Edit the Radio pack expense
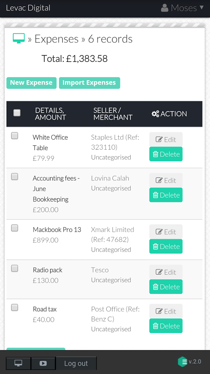Image resolution: width=210 pixels, height=374 pixels. pos(166,272)
